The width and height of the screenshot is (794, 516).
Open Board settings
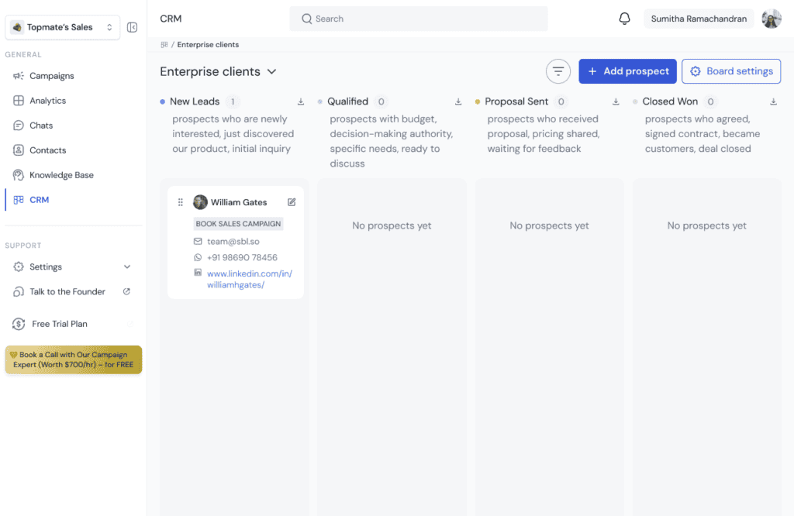point(730,71)
